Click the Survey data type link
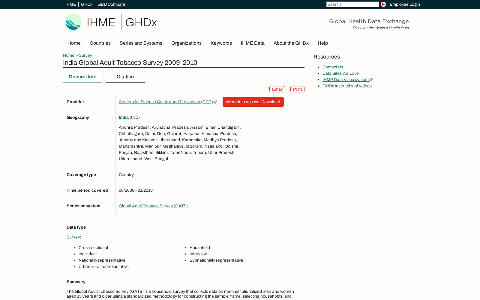Viewport: 480px width, 300px height. (x=73, y=237)
